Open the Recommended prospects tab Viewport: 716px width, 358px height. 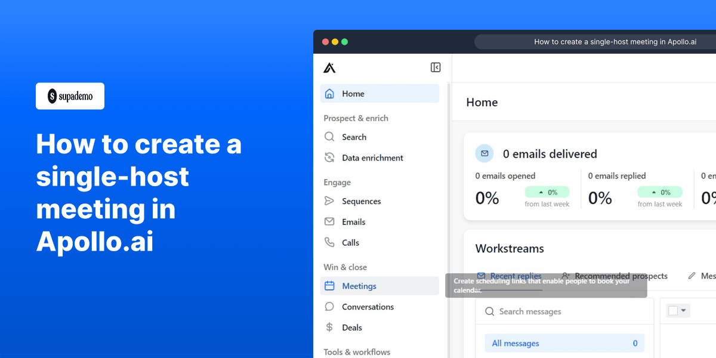click(621, 276)
